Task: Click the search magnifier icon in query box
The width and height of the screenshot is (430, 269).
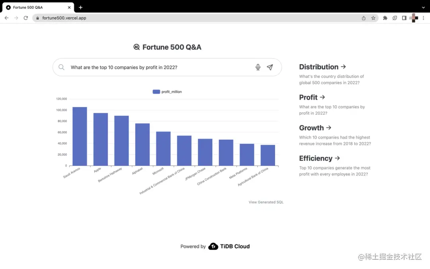Action: pyautogui.click(x=61, y=67)
